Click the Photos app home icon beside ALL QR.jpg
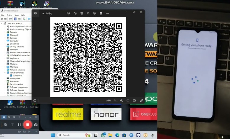 (x=35, y=13)
